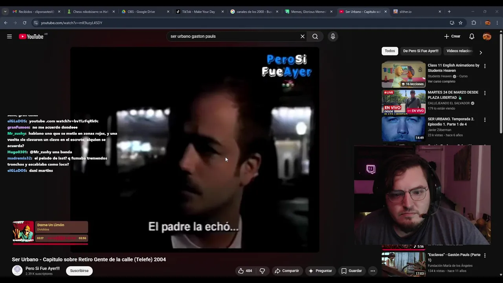Select the 'Videos relacionados' chip
Image resolution: width=503 pixels, height=283 pixels.
click(x=459, y=51)
